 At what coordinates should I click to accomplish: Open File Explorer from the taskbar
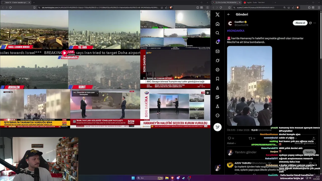tap(167, 178)
